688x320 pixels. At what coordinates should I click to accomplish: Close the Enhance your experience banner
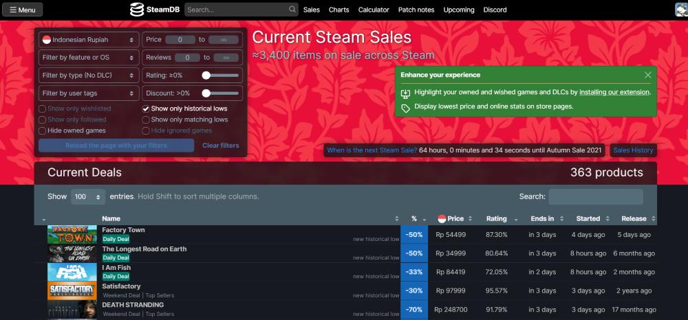click(x=647, y=75)
